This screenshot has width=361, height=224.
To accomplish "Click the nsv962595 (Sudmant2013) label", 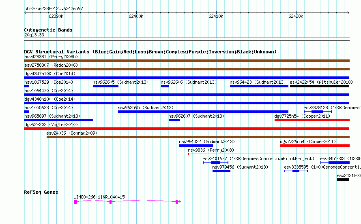I will coord(146,108).
